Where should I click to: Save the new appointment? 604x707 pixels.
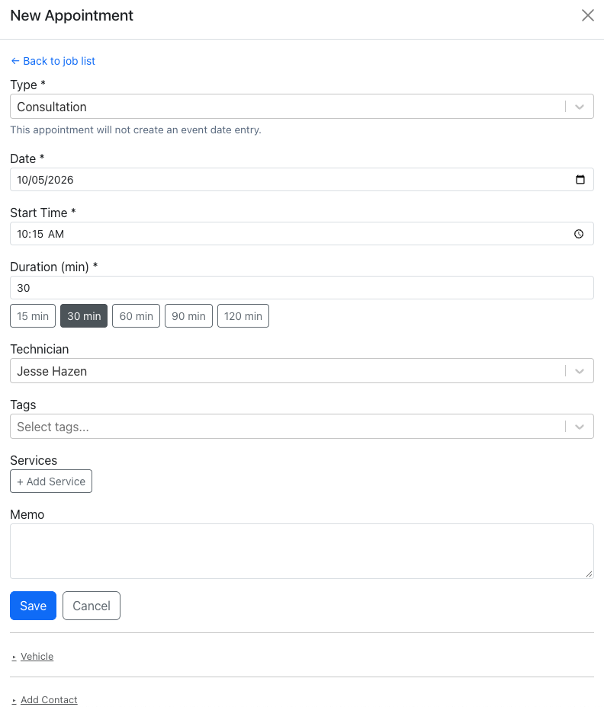[x=33, y=606]
